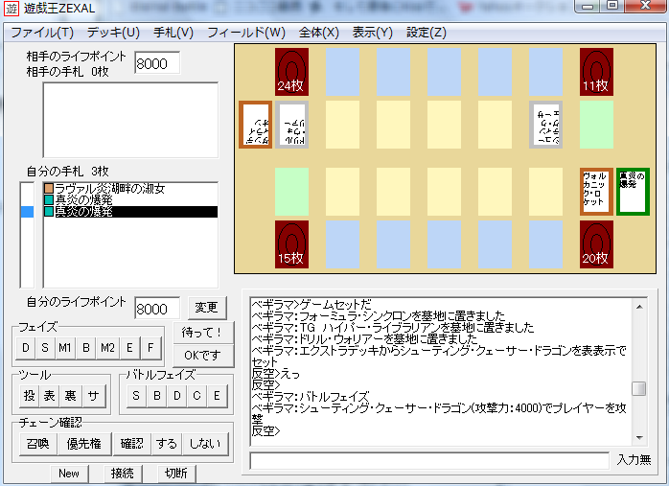Viewport: 669px width, 486px height.
Task: Click the 表 tool button
Action: coord(50,396)
